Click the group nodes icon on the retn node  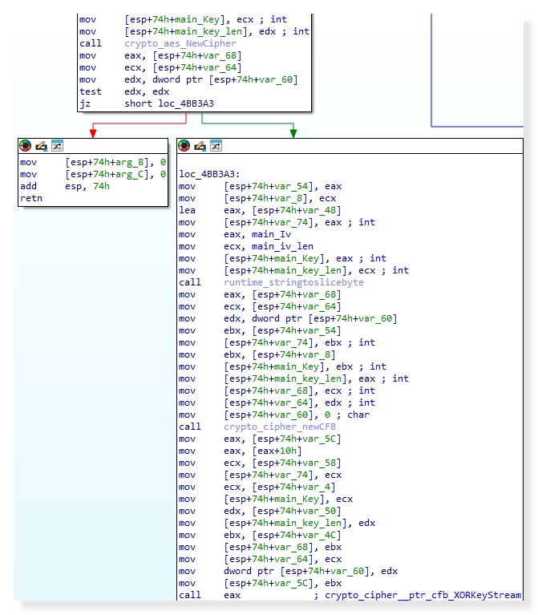pyautogui.click(x=57, y=146)
